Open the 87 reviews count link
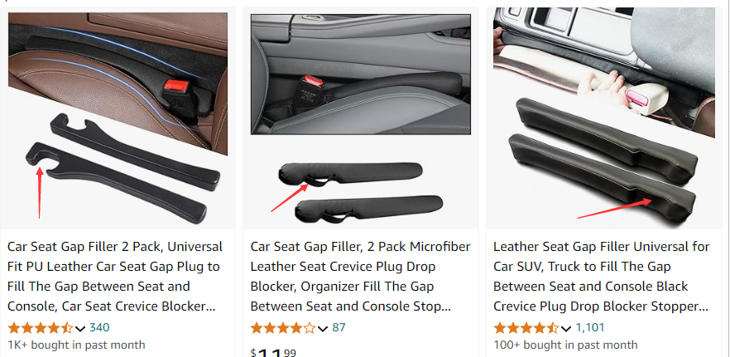 coord(339,328)
